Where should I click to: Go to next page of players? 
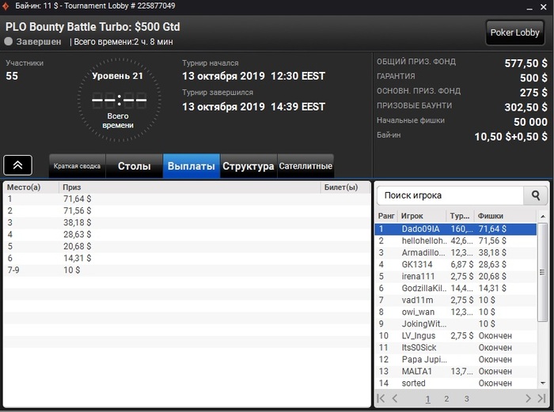click(x=528, y=399)
